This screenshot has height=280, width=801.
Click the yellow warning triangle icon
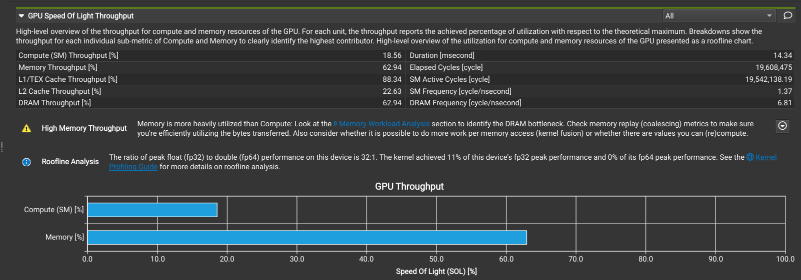pos(26,128)
